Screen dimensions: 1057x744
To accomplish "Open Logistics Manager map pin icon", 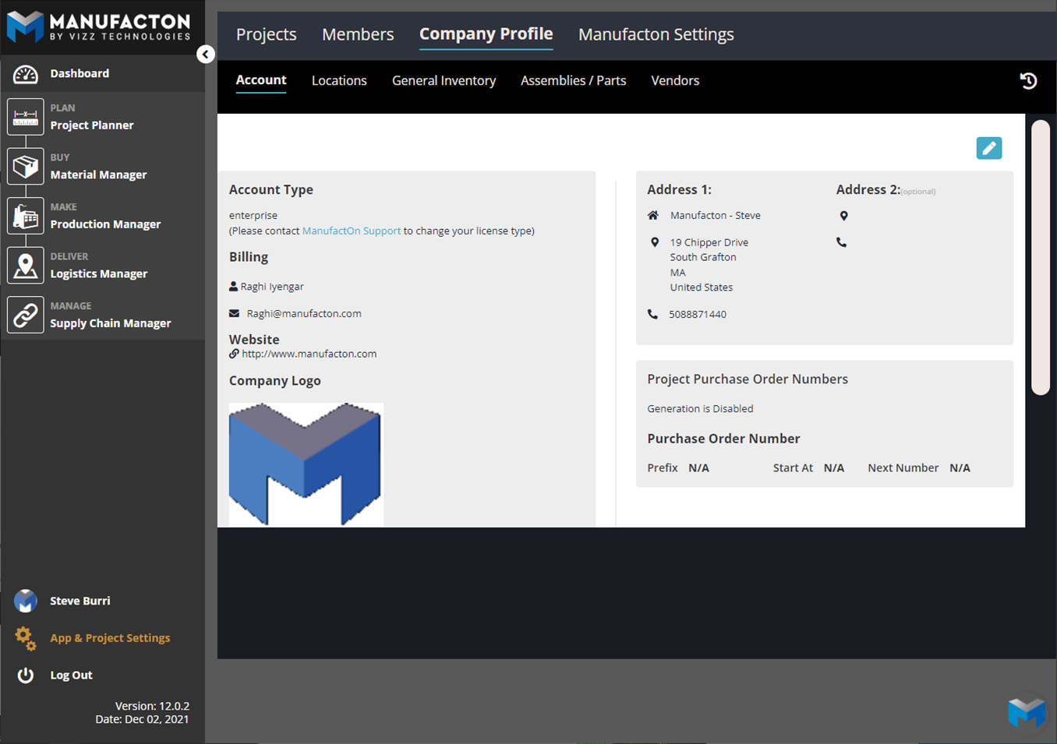I will pyautogui.click(x=25, y=266).
